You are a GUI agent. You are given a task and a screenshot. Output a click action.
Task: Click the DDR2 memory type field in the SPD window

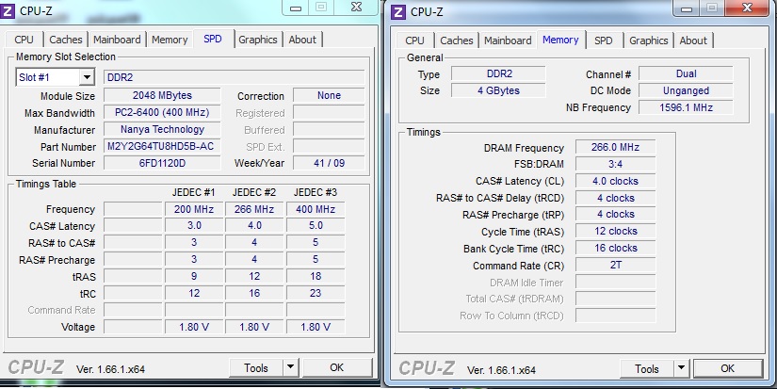(x=234, y=77)
